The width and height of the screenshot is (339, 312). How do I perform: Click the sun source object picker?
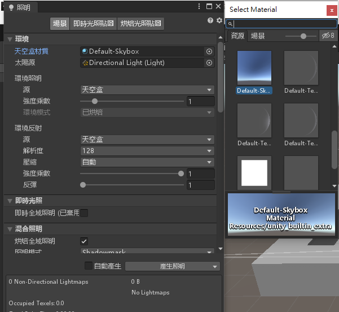coord(209,63)
